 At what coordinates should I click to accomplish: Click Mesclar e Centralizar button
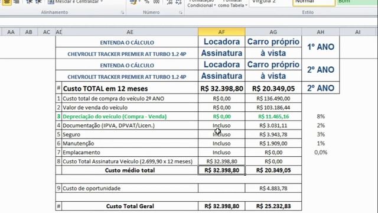click(73, 2)
